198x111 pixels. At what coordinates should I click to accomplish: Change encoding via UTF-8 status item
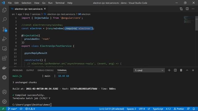pyautogui.click(x=142, y=109)
